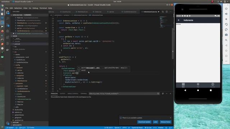Collapse the COVID project folder section
This screenshot has width=230, height=129.
30,36
